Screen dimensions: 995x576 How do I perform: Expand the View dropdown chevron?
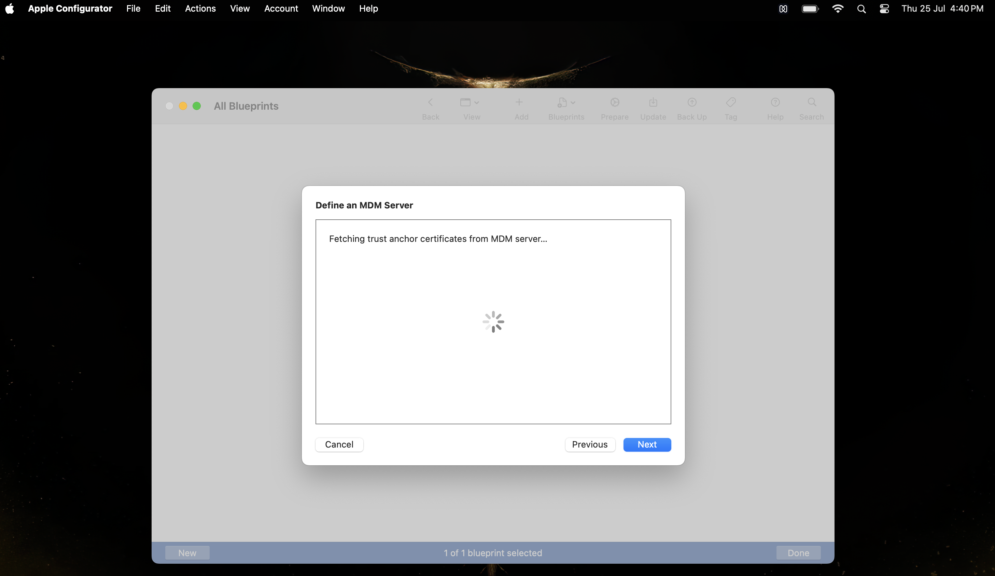pos(477,103)
